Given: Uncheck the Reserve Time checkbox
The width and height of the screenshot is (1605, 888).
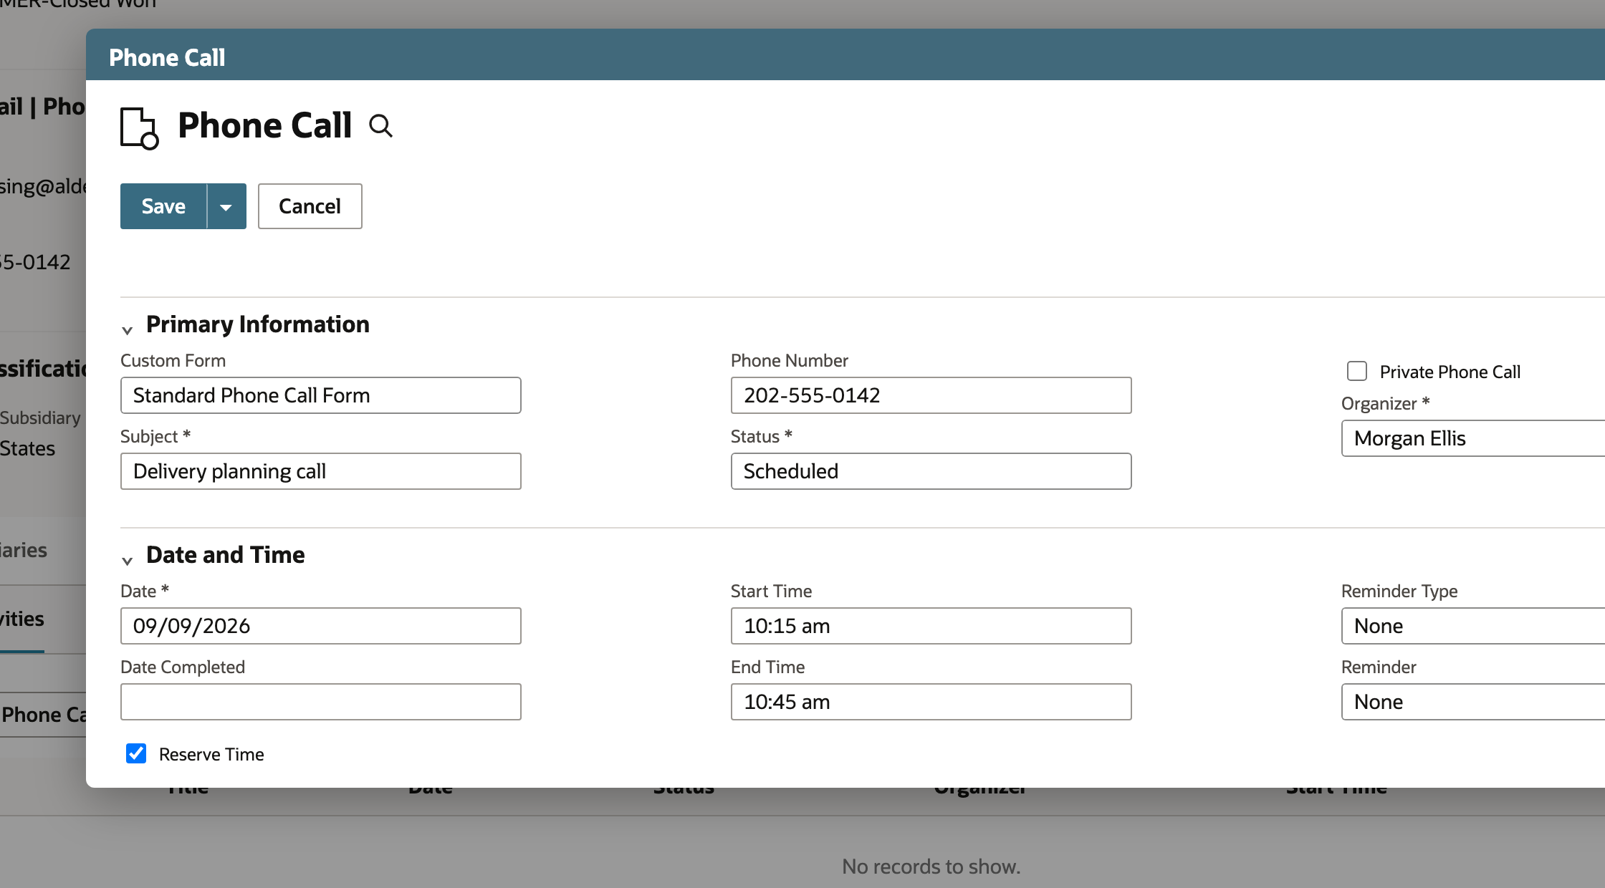Looking at the screenshot, I should point(136,753).
